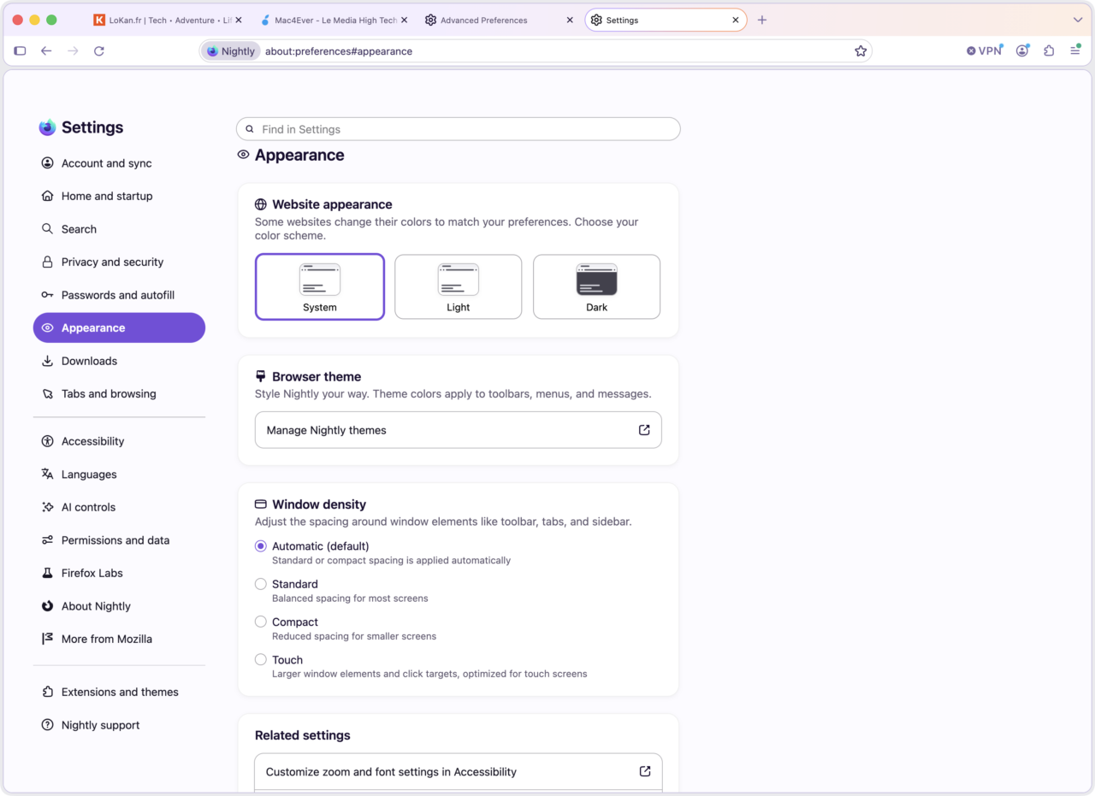
Task: Open the extensions puzzle icon
Action: click(x=1049, y=51)
